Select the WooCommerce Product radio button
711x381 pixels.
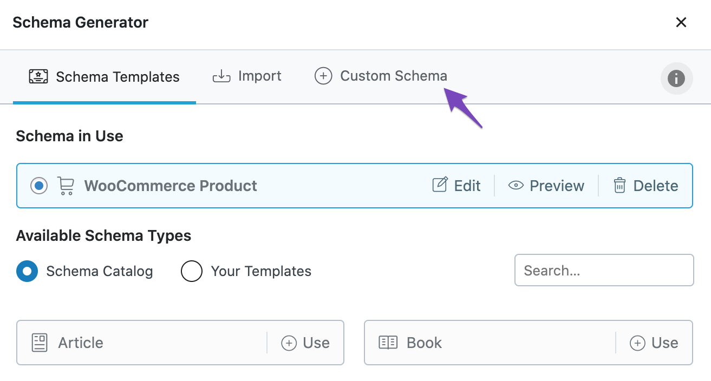point(39,186)
